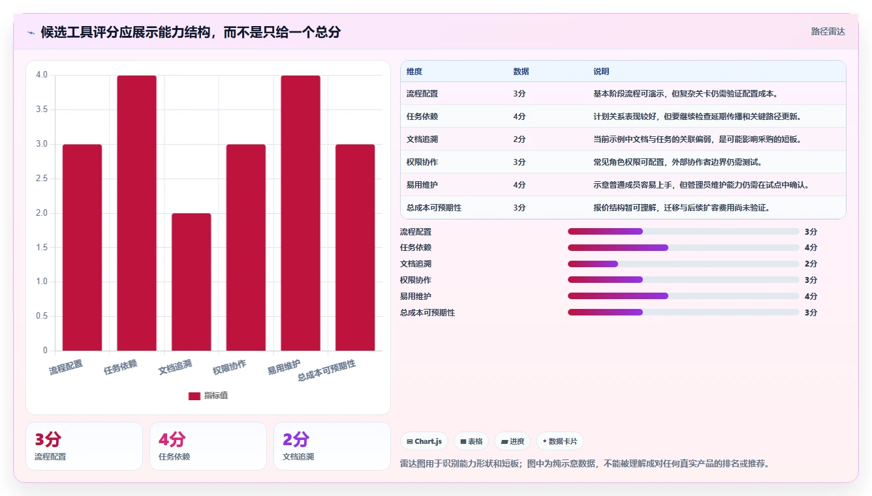The height and width of the screenshot is (496, 872).
Task: Open the 2分 文档追溯 data card
Action: pyautogui.click(x=332, y=446)
